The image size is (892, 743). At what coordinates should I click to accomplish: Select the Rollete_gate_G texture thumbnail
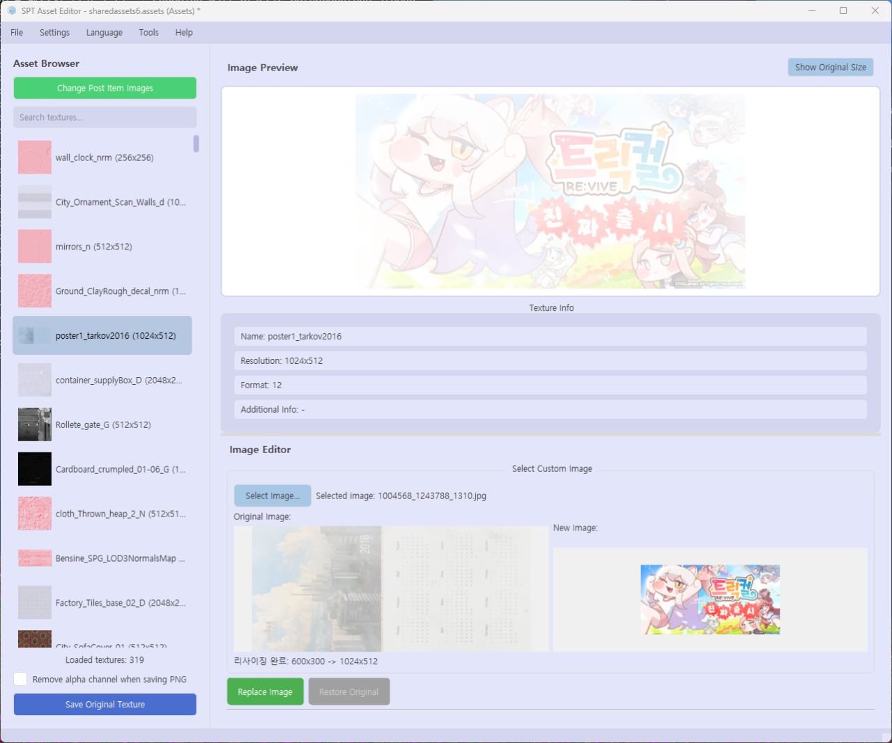pyautogui.click(x=35, y=424)
